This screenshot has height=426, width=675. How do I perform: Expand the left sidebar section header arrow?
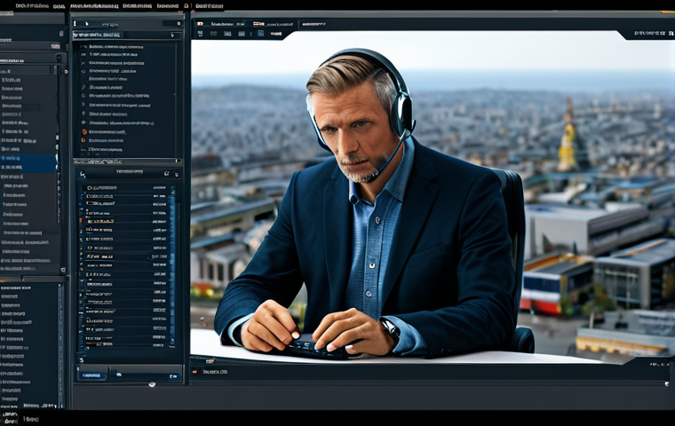coord(59,58)
